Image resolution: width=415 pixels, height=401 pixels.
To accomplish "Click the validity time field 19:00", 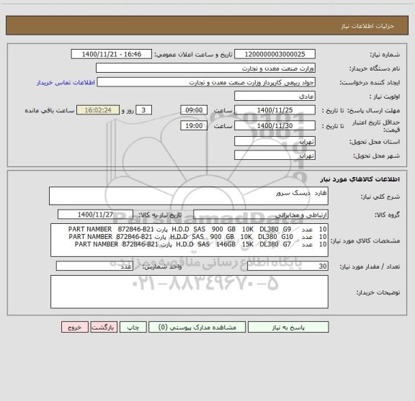I will (194, 125).
